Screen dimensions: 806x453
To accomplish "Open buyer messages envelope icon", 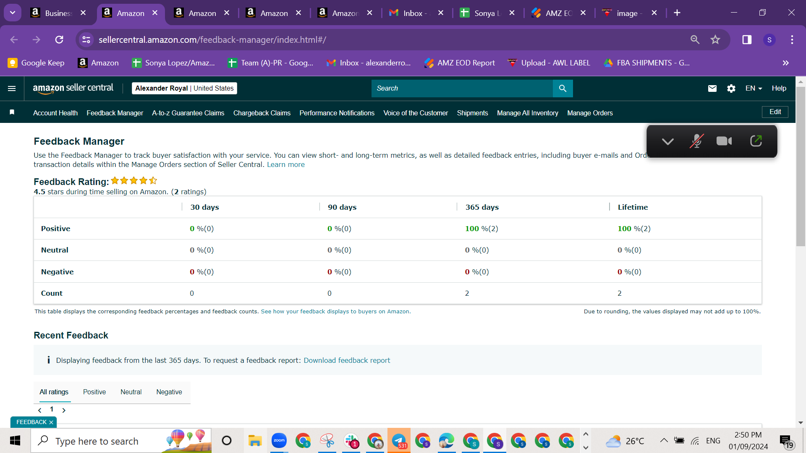I will (x=712, y=89).
